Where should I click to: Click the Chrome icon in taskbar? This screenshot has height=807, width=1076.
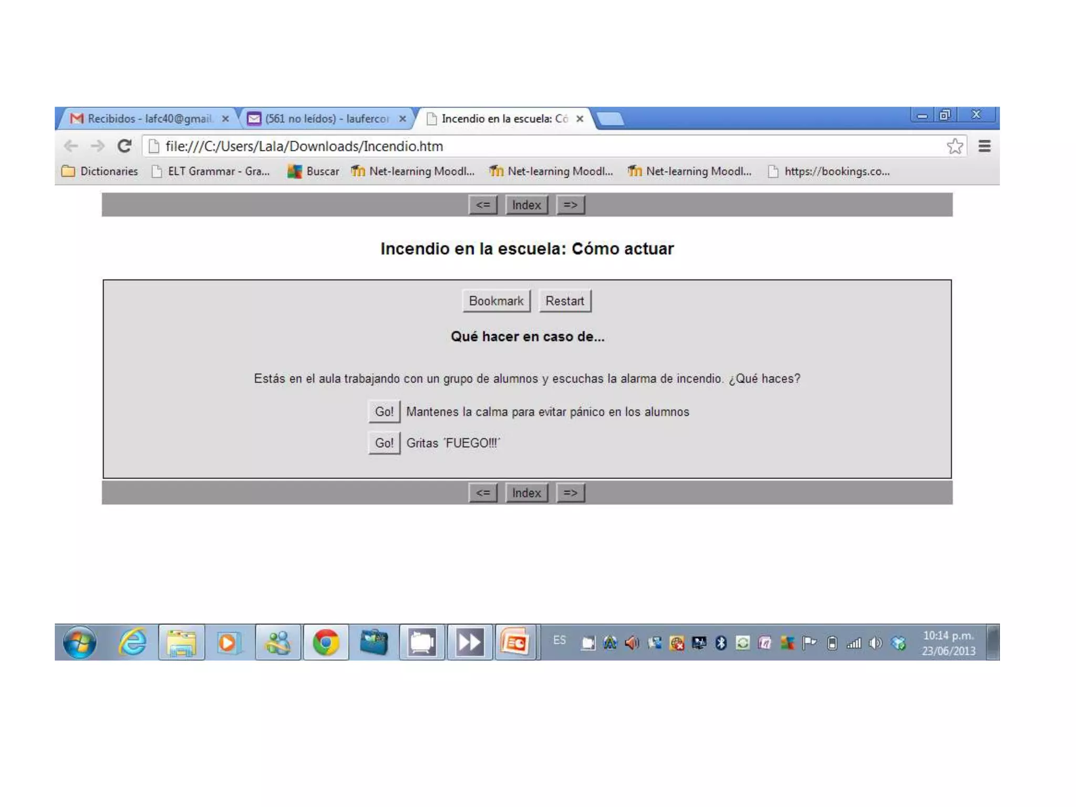(x=326, y=642)
